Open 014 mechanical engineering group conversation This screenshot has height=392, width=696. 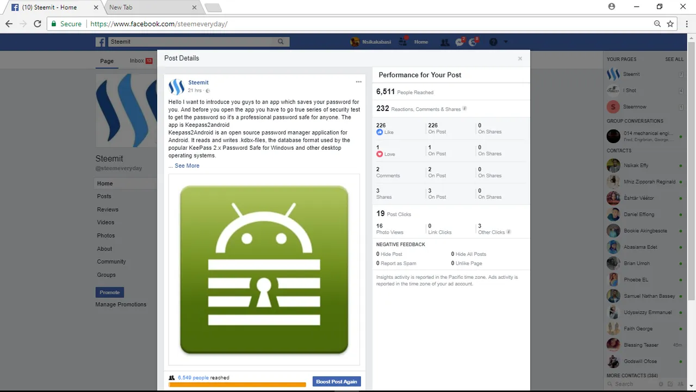[645, 136]
